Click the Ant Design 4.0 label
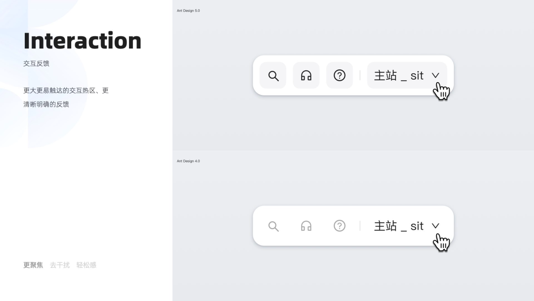 188,161
